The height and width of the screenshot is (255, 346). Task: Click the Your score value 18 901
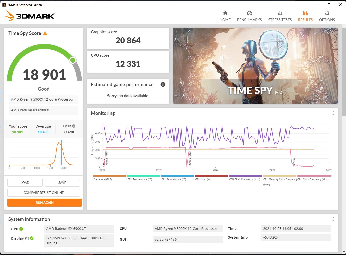[17, 132]
